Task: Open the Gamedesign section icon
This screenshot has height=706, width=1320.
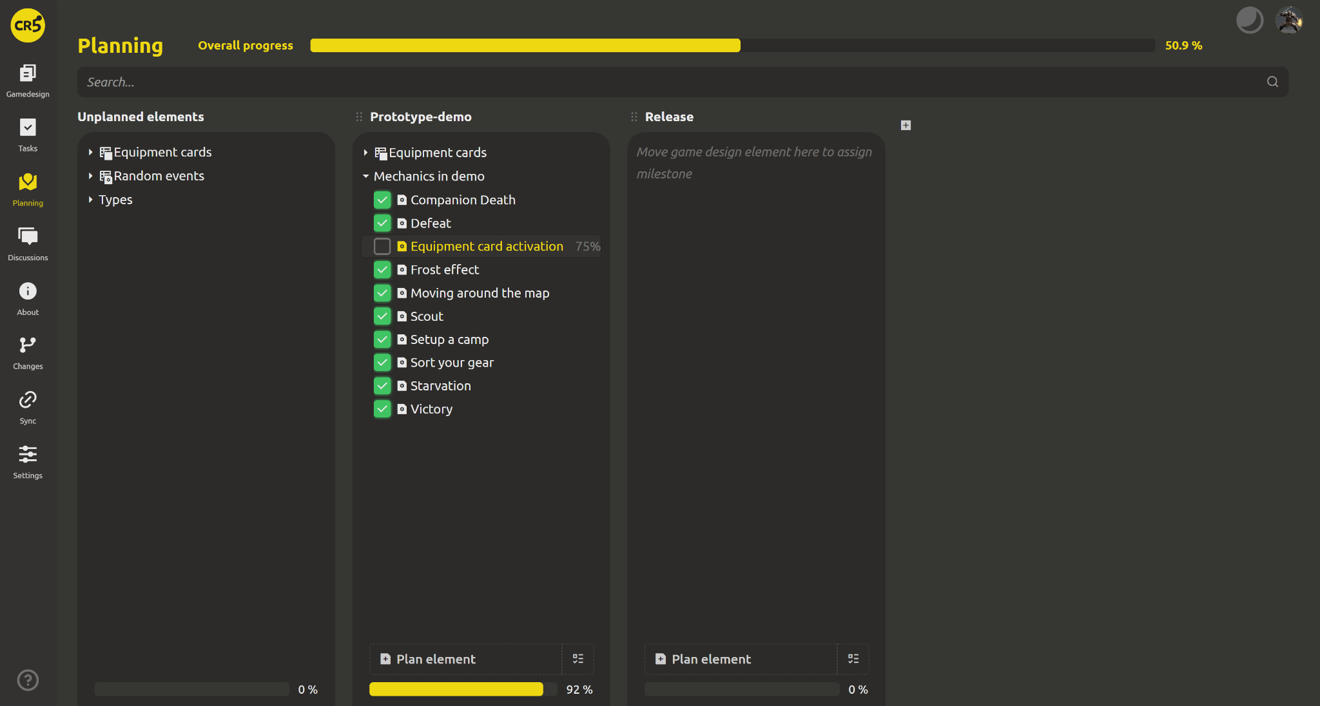Action: coord(28,73)
